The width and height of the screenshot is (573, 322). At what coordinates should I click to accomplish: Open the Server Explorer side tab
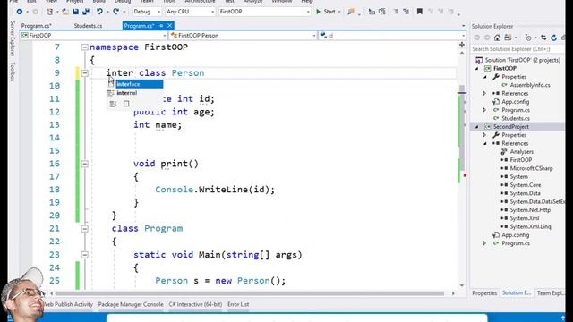[x=13, y=38]
